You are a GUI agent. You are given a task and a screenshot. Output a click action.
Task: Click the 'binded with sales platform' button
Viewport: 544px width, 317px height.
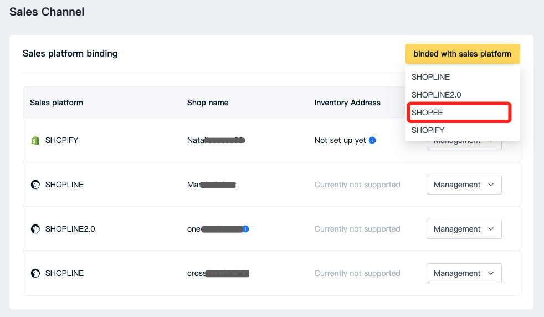coord(462,54)
